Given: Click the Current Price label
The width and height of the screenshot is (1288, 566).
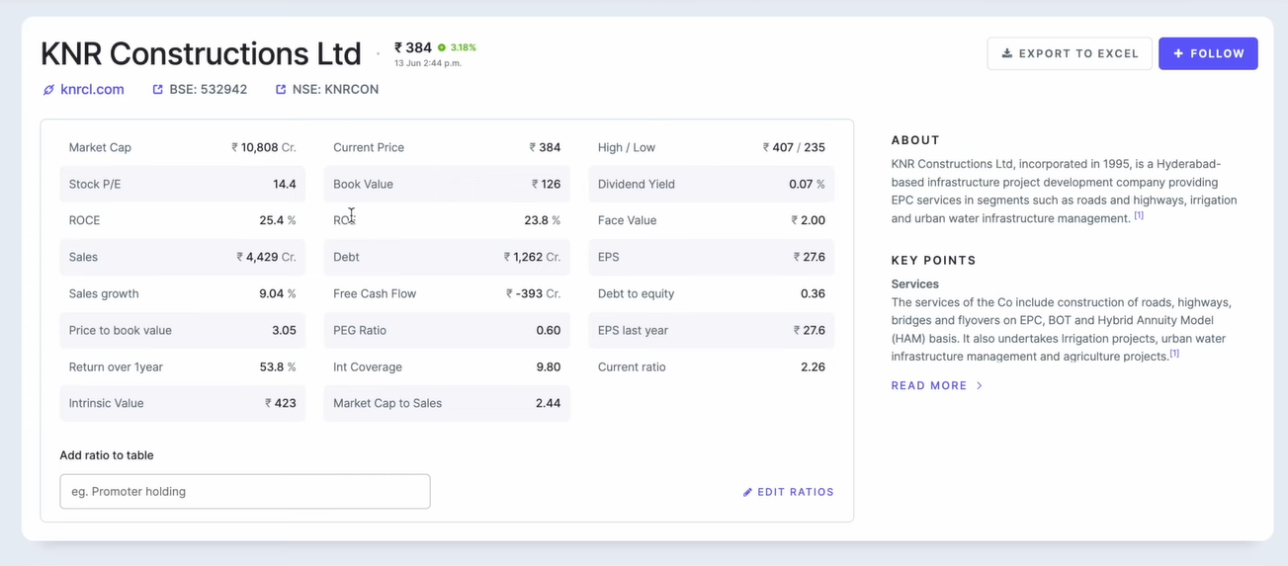Looking at the screenshot, I should [x=369, y=147].
